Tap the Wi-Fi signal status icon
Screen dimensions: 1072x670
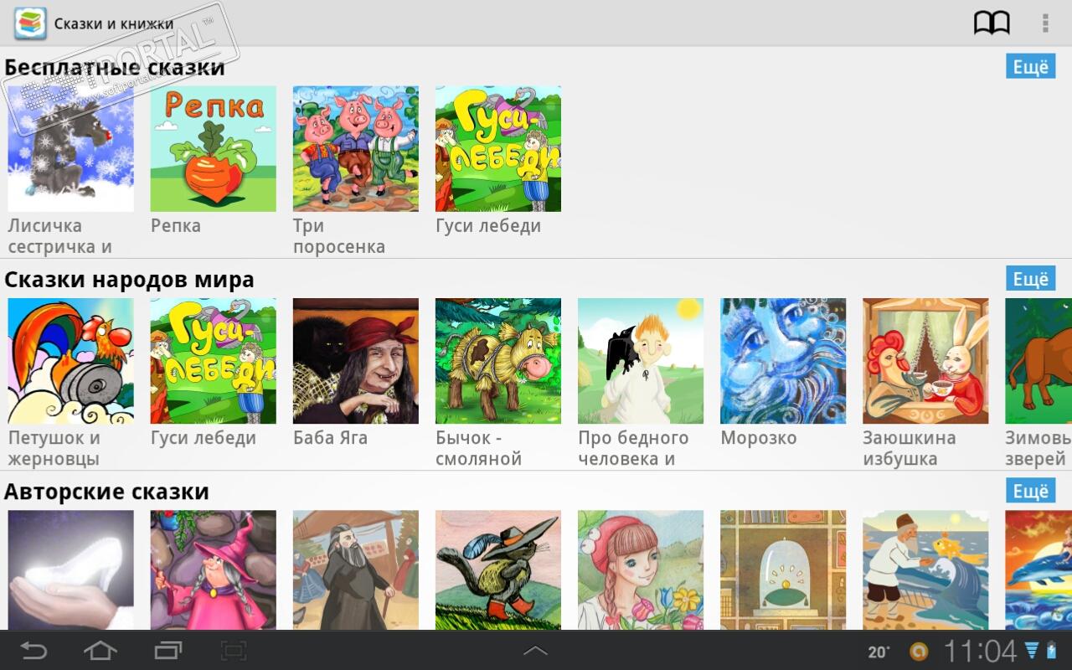[1032, 651]
